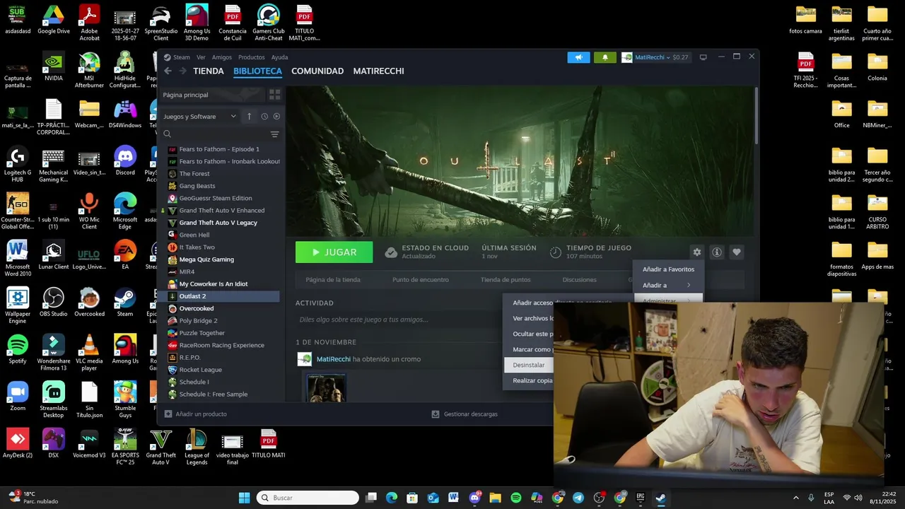Open the MSI Afterburner desktop icon
This screenshot has height=509, width=905.
89,69
